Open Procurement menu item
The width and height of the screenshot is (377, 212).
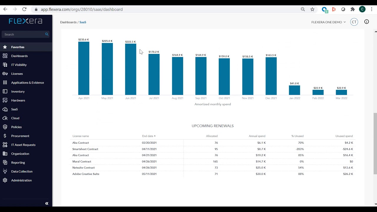(20, 136)
